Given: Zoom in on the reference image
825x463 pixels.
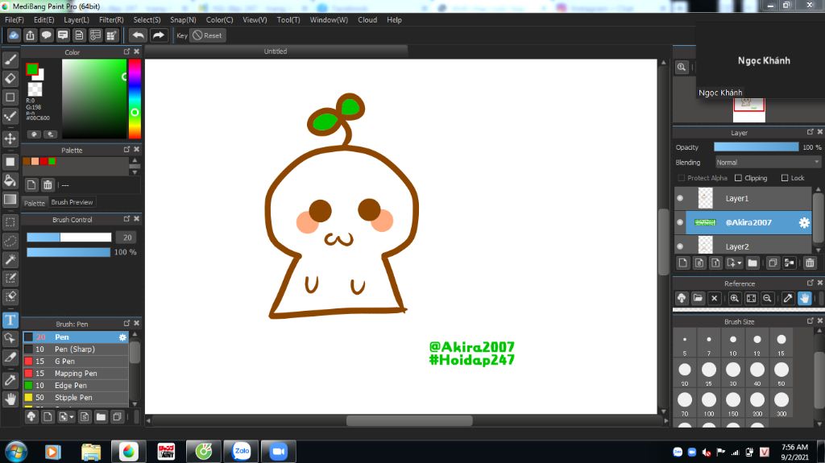Looking at the screenshot, I should (735, 298).
